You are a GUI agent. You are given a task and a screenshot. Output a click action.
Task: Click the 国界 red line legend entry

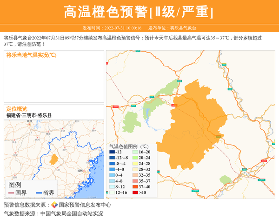18,193
